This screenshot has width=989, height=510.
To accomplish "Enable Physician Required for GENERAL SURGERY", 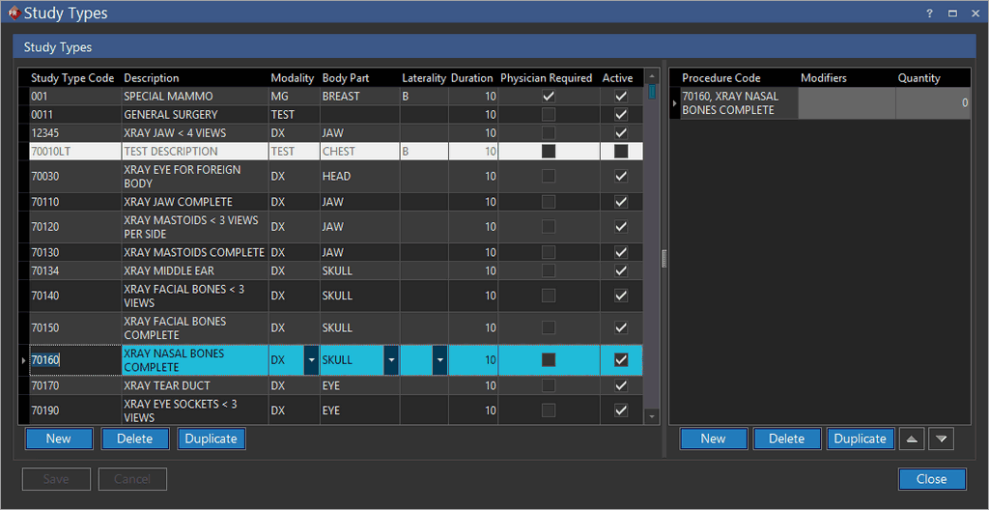I will (x=549, y=115).
